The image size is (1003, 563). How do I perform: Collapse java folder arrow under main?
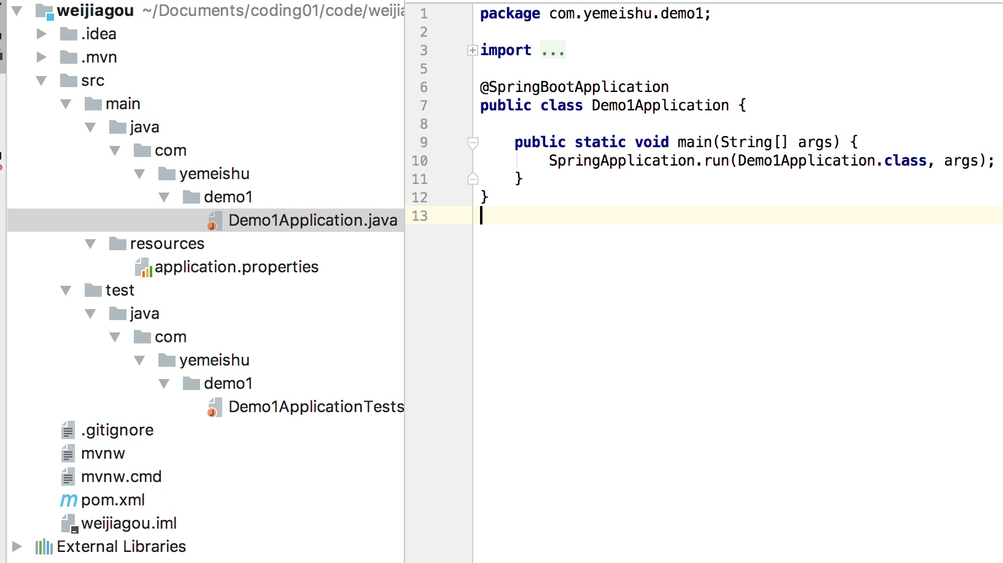pyautogui.click(x=91, y=127)
